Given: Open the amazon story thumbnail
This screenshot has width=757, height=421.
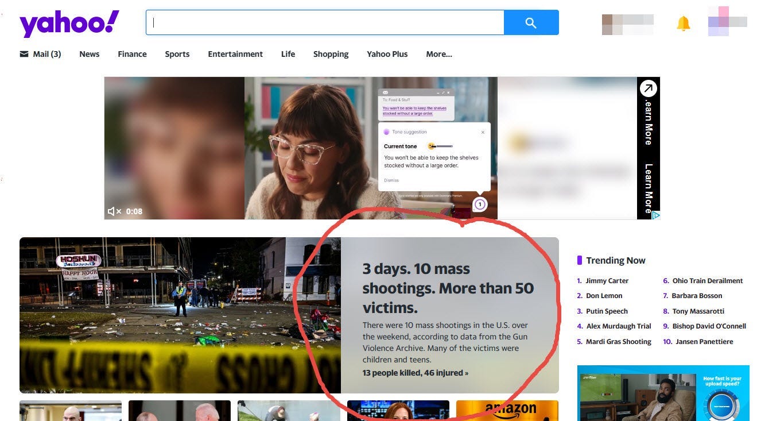Looking at the screenshot, I should 507,411.
